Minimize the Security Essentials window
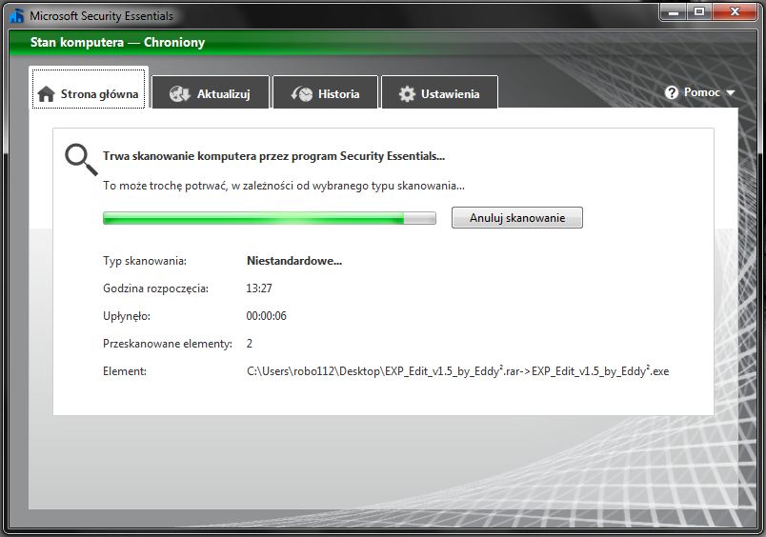 (x=674, y=11)
